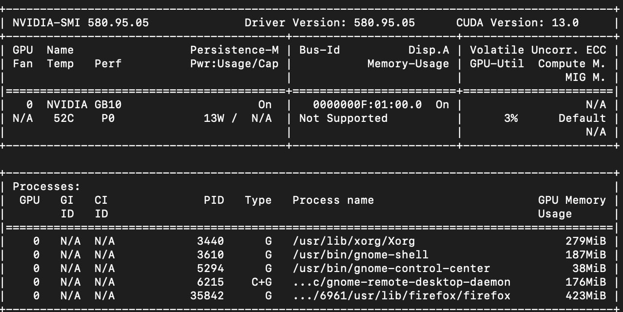Click the gnome-remote-desktop-daemon C+G type entry

coord(258,282)
